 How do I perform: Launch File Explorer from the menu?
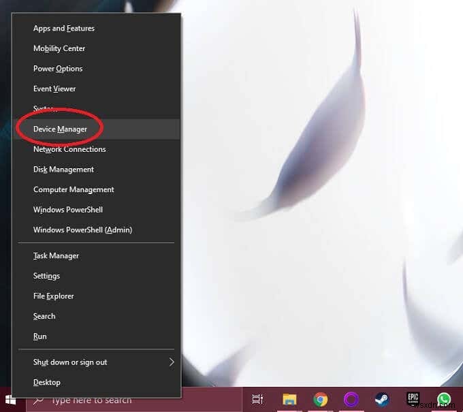click(96, 296)
